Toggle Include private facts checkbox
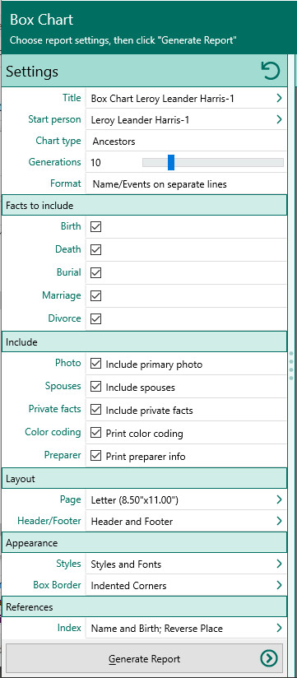This screenshot has height=678, width=297. (95, 410)
